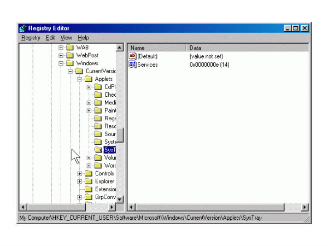
Task: Click the (Default) string value icon
Action: point(133,56)
